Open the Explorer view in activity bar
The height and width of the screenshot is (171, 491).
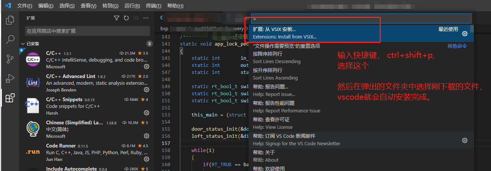10,19
